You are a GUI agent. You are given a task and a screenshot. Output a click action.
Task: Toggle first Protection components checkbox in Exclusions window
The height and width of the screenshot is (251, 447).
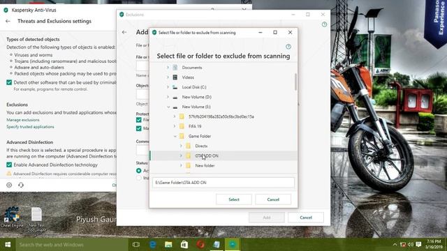(x=139, y=120)
